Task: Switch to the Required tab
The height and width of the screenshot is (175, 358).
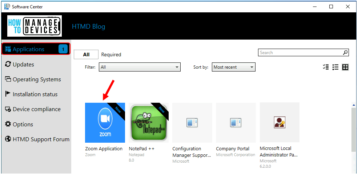Action: click(111, 54)
